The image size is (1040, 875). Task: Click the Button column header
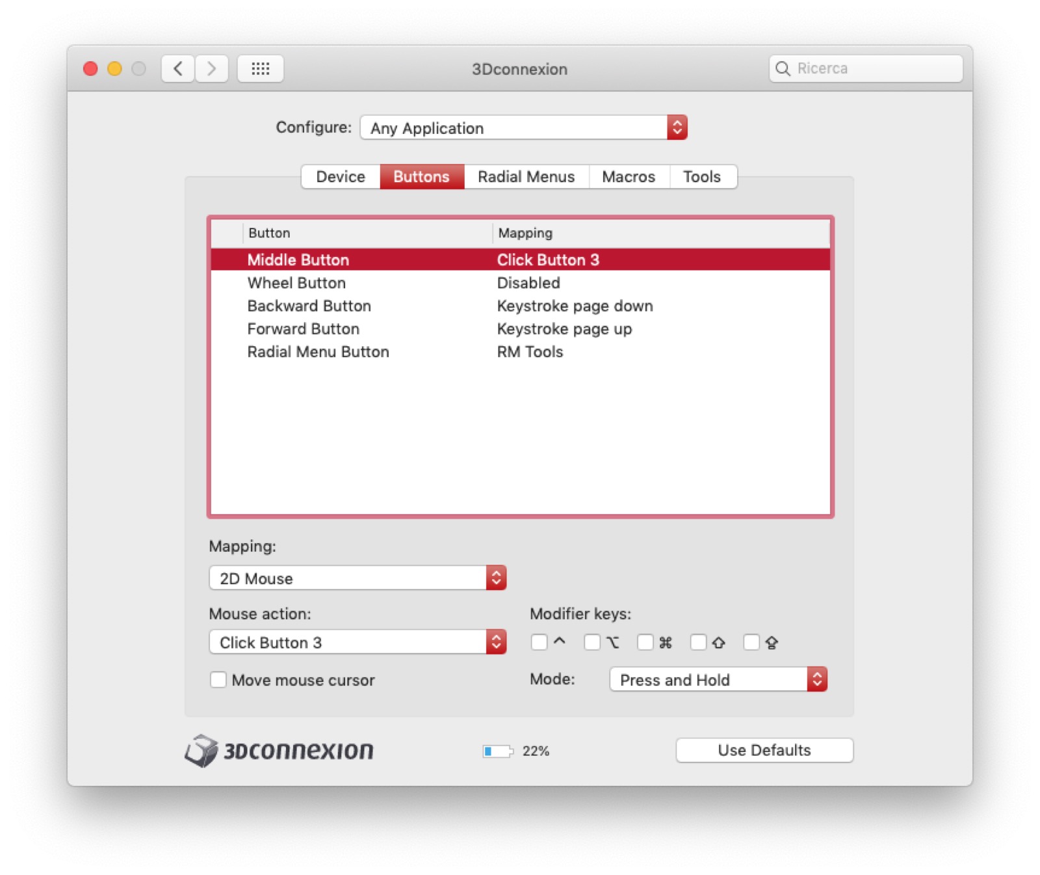(x=367, y=233)
